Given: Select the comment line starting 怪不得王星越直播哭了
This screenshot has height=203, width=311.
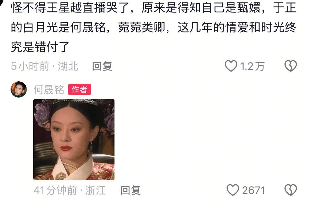Looking at the screenshot, I should [x=153, y=8].
